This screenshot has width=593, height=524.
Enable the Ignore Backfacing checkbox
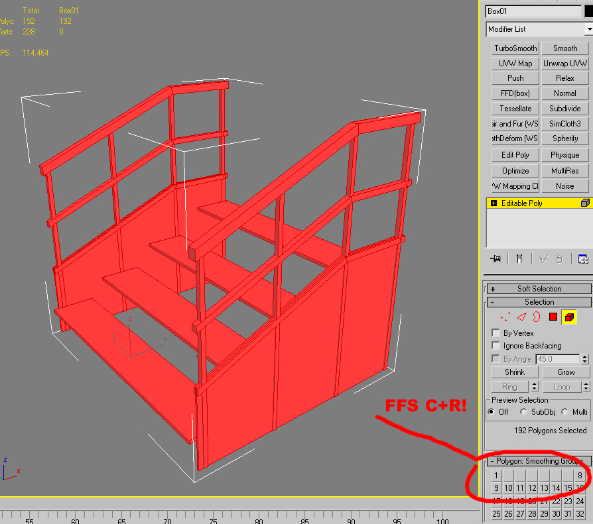495,345
